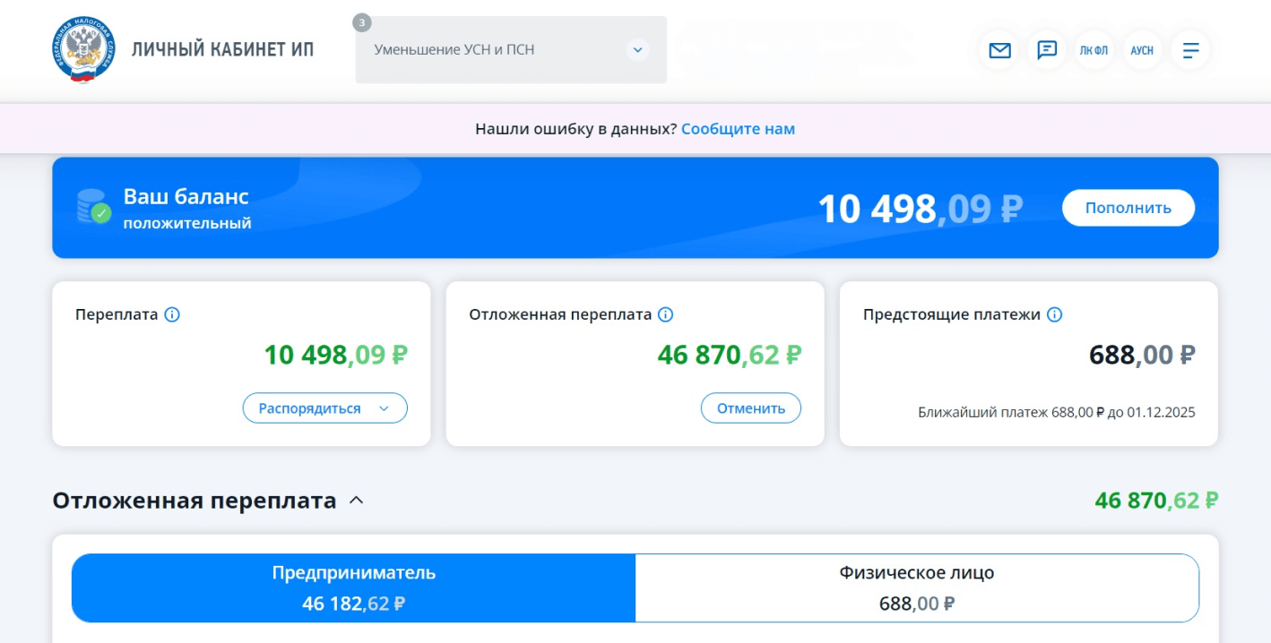This screenshot has height=643, width=1271.
Task: Click info icon next to Предстоящие платежи
Action: [x=1054, y=314]
